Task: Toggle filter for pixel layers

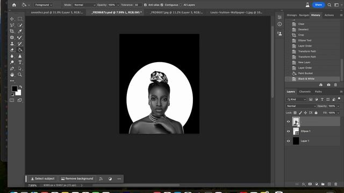Action: (x=311, y=99)
